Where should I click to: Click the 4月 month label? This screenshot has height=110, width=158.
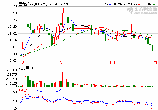(x=112, y=63)
